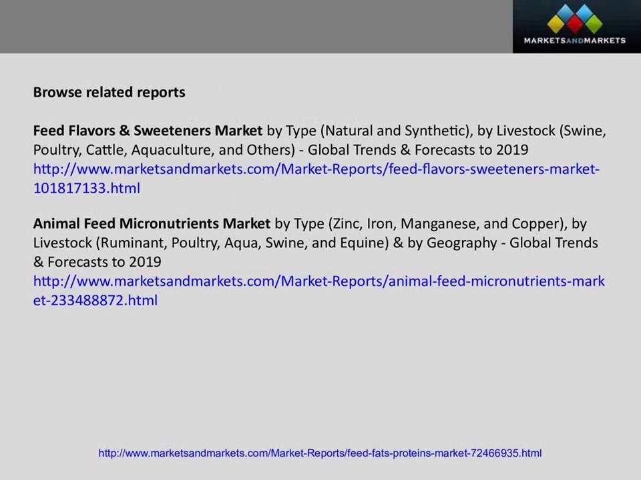The width and height of the screenshot is (641, 480).
Task: Click 'Poultry, Cattle, Aquaculture, and Others' text line
Action: click(x=280, y=150)
